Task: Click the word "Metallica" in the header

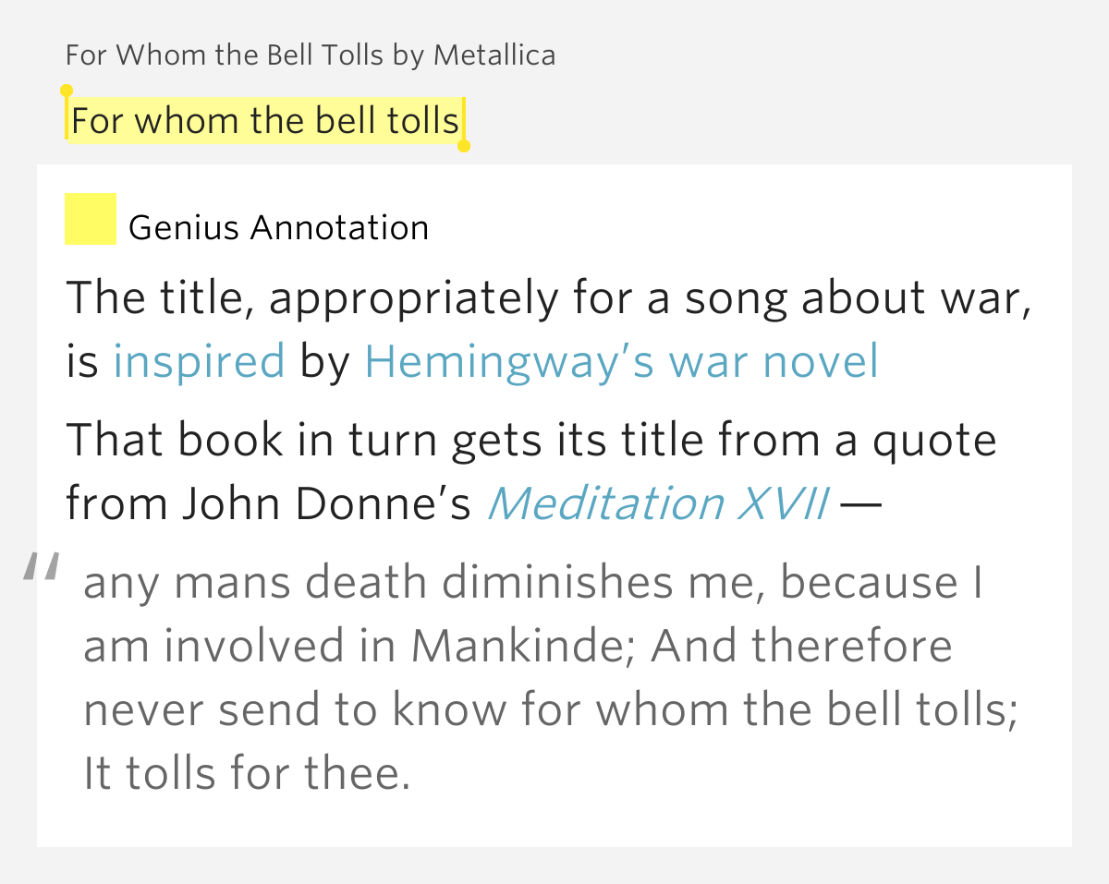Action: tap(494, 55)
